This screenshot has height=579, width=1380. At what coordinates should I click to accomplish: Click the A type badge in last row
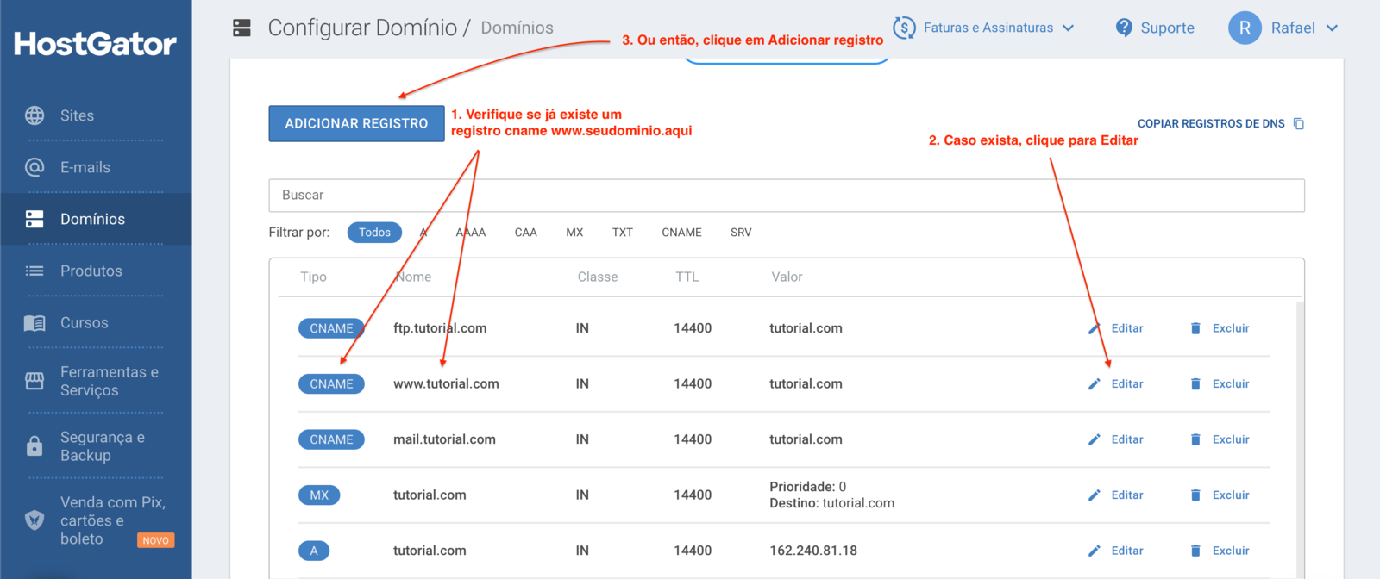pos(314,551)
